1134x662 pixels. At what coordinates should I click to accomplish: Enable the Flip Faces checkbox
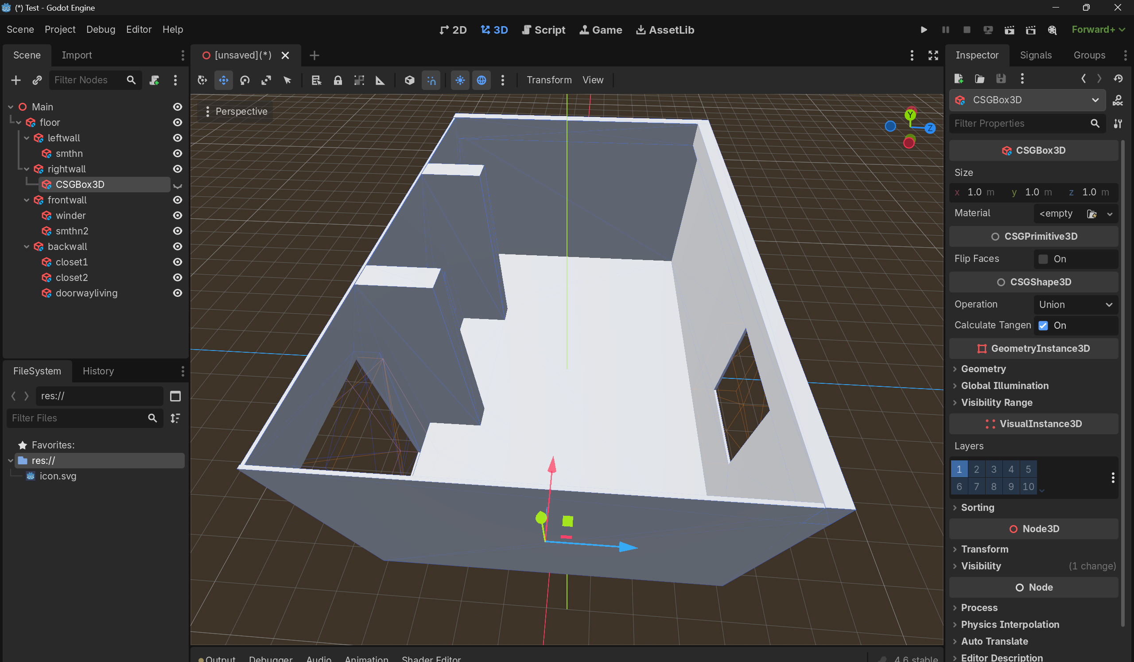[1043, 259]
